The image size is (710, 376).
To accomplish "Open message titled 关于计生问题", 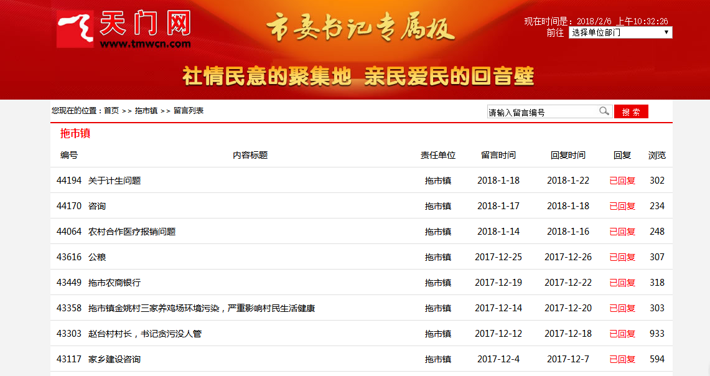I will click(x=114, y=181).
